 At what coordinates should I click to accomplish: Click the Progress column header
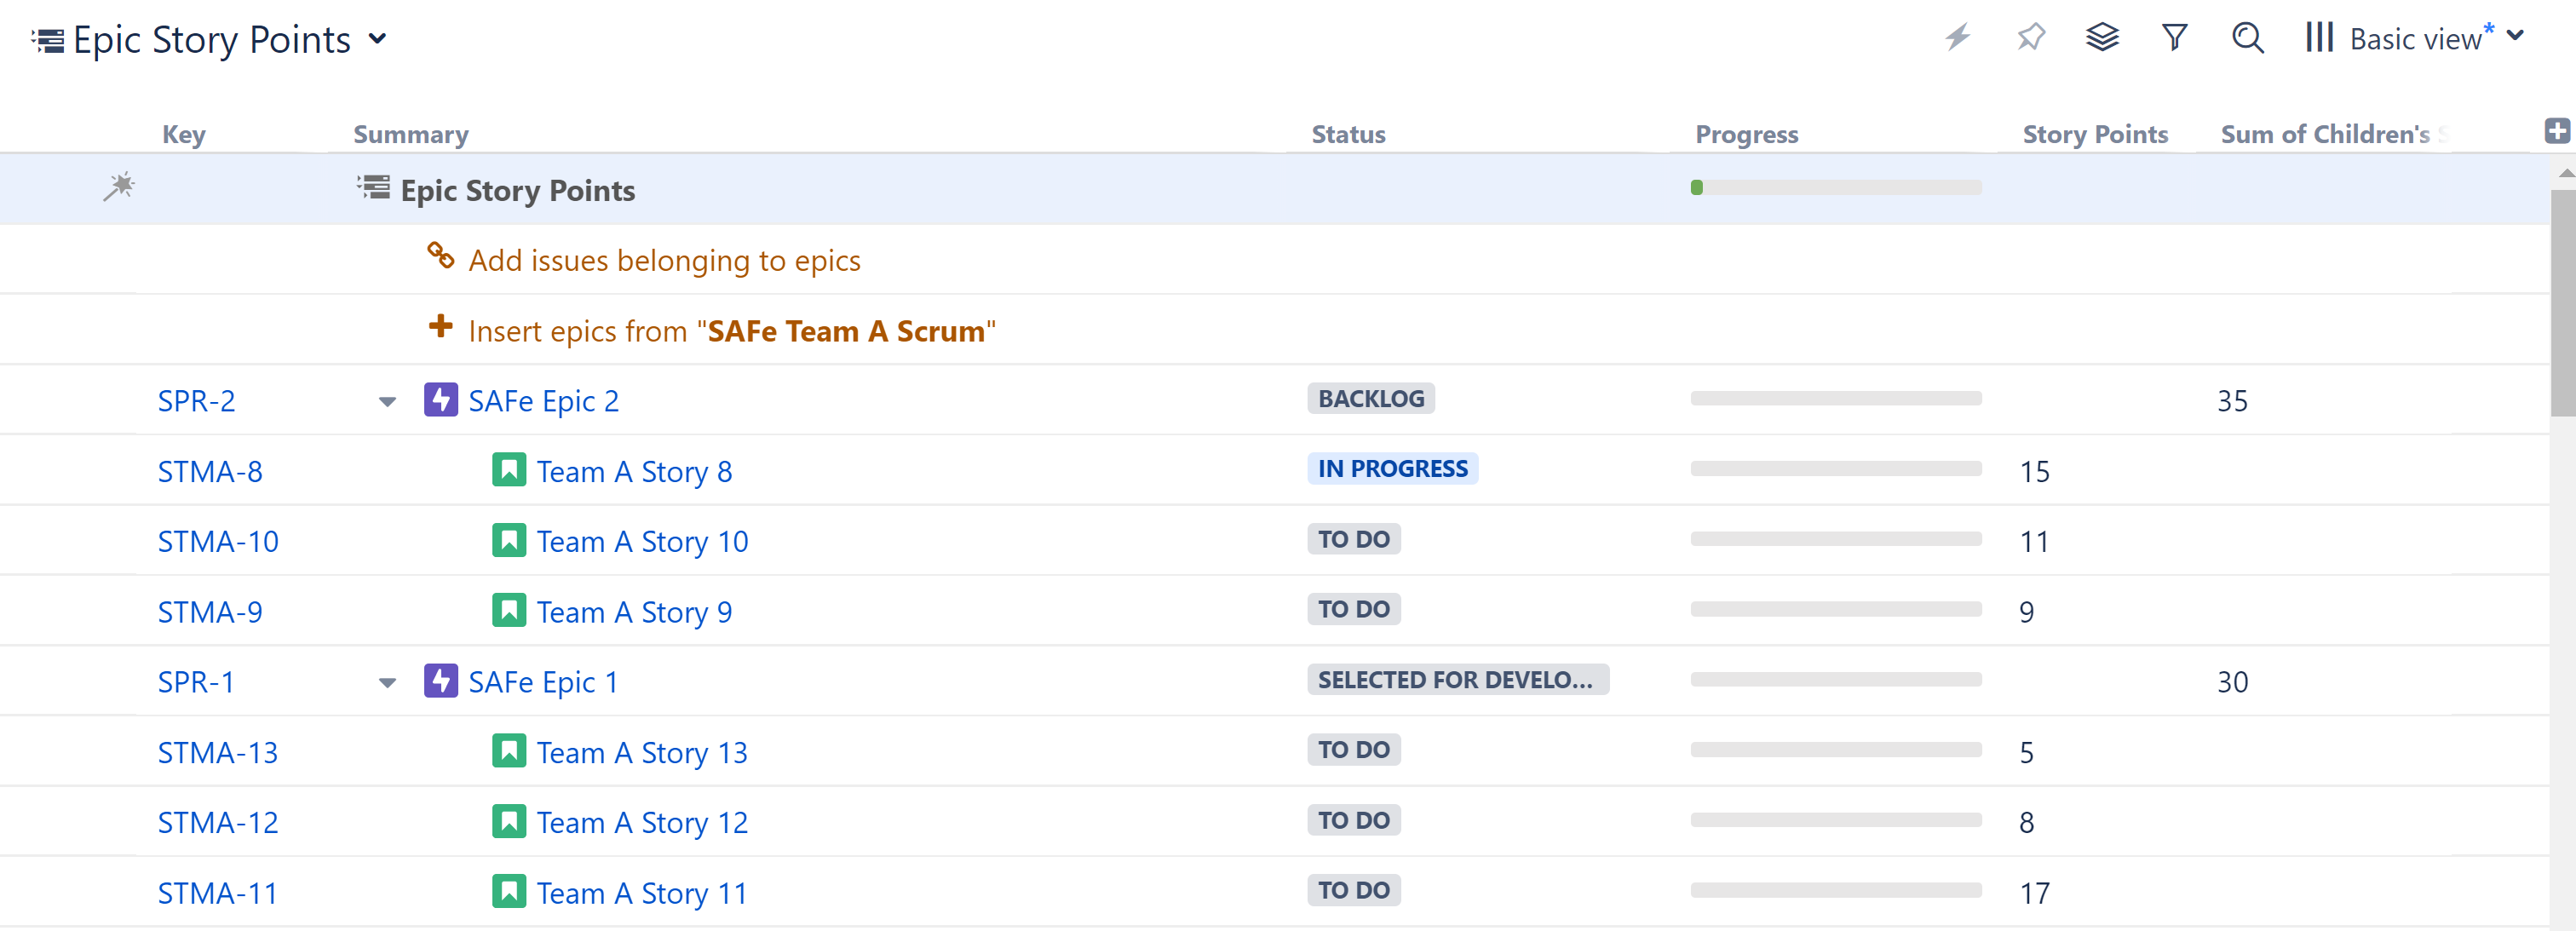click(x=1746, y=134)
